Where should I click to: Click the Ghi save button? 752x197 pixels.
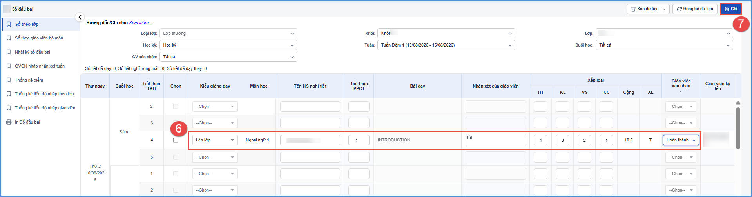pos(730,9)
